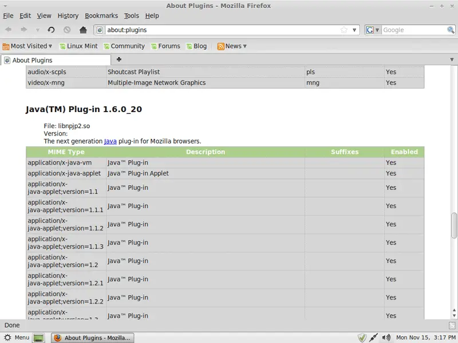Open the File menu
Viewport: 458px width, 343px height.
pos(8,16)
